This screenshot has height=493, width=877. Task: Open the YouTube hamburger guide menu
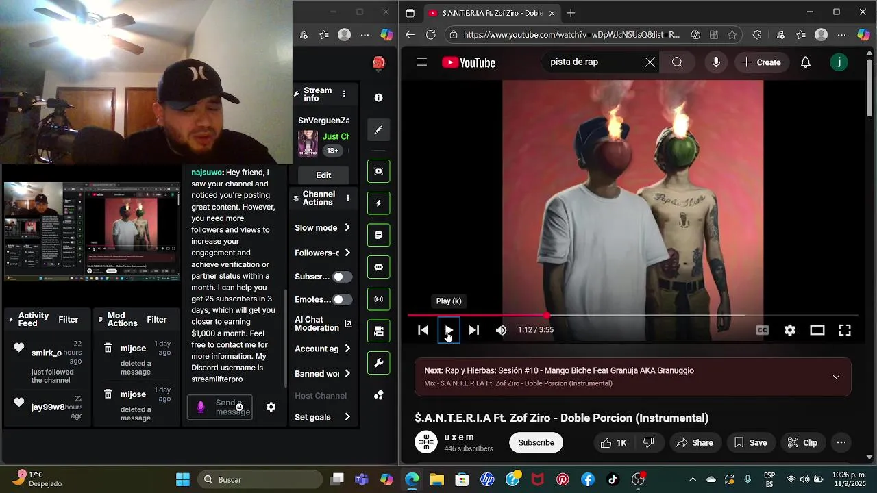pos(421,62)
